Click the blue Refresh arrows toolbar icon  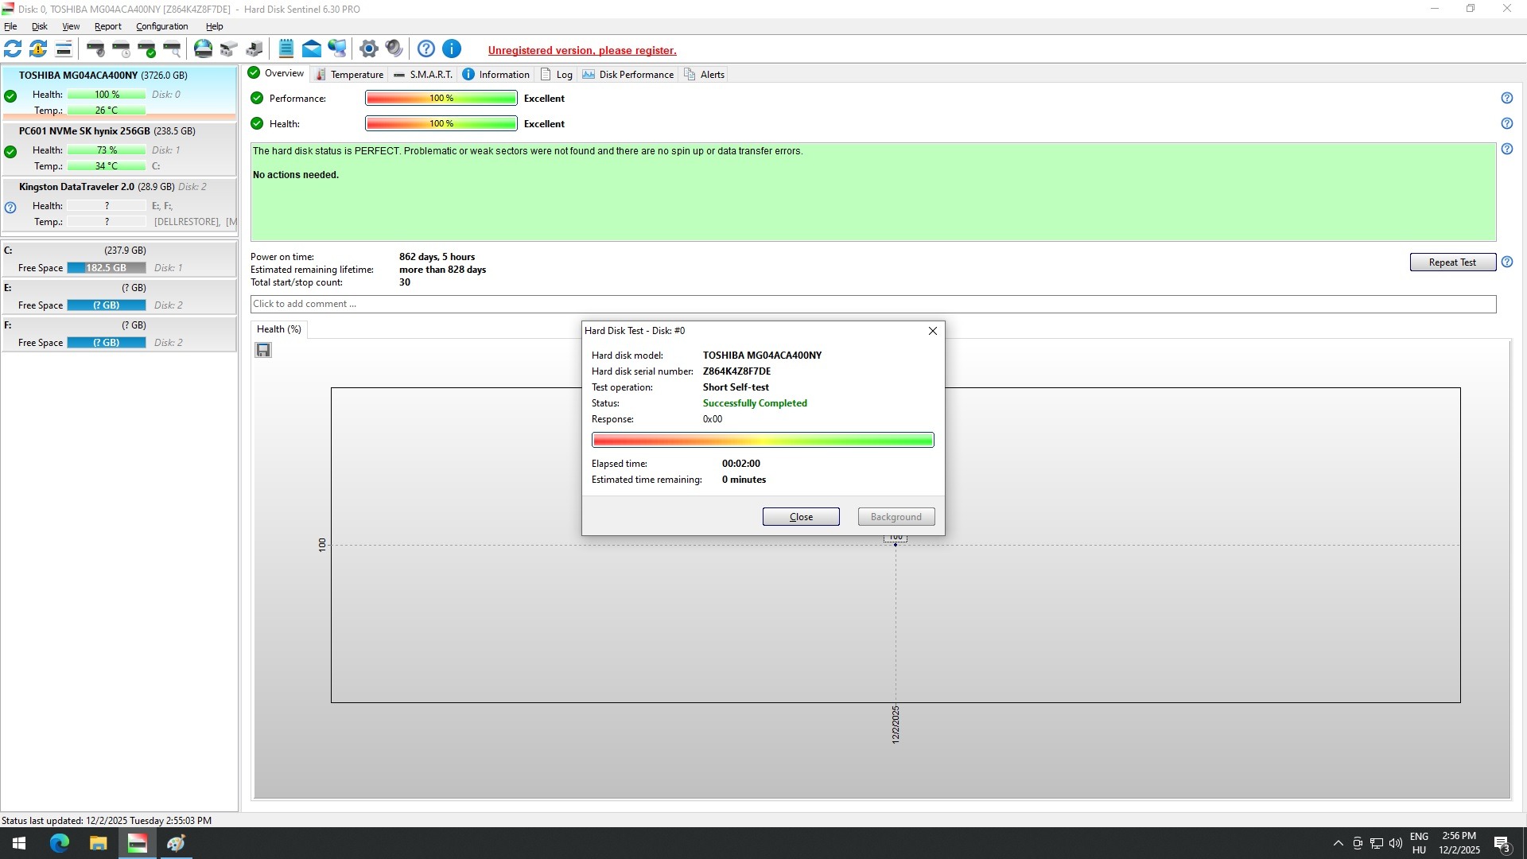(x=13, y=49)
